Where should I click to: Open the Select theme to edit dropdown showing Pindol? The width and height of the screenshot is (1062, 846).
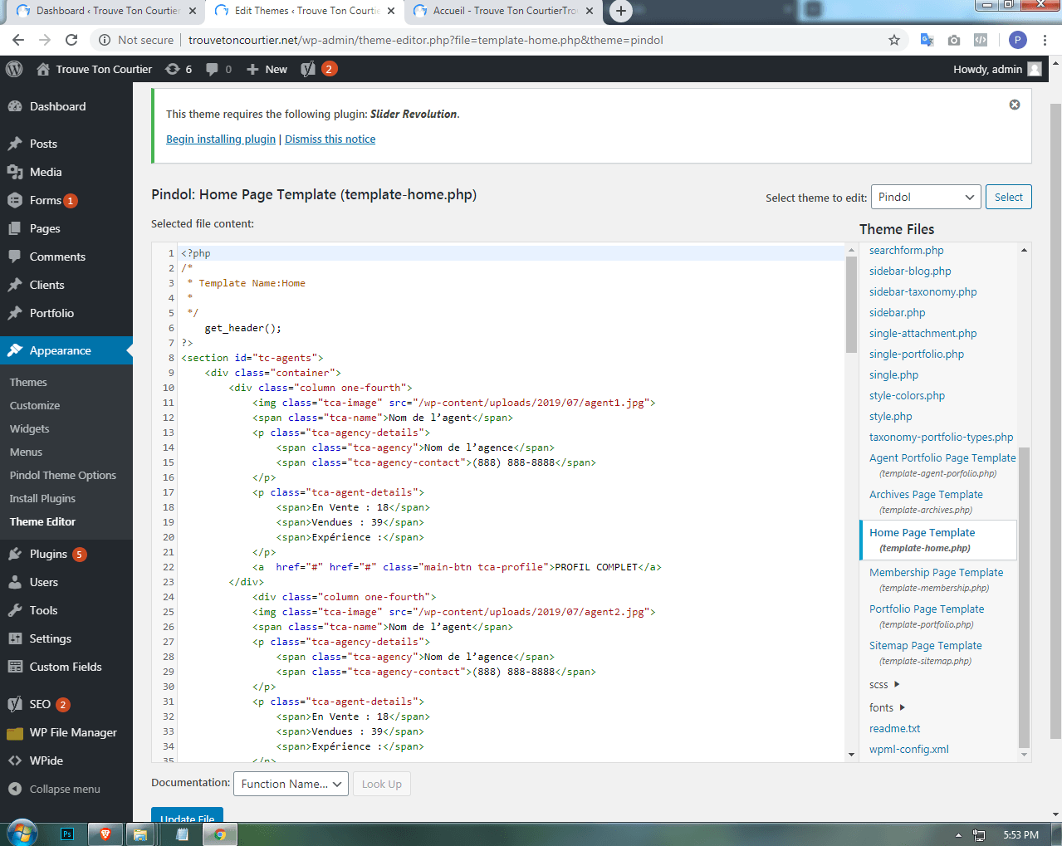pos(926,197)
